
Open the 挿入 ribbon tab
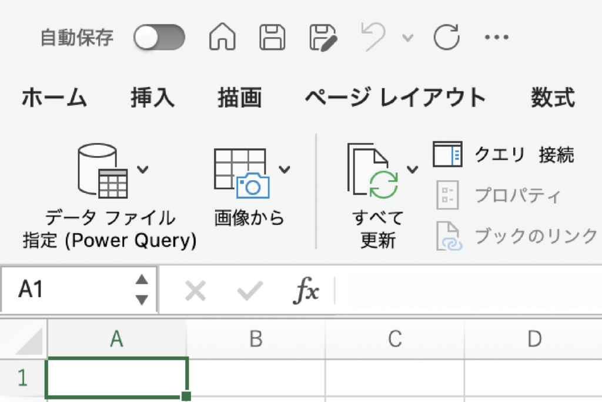152,98
